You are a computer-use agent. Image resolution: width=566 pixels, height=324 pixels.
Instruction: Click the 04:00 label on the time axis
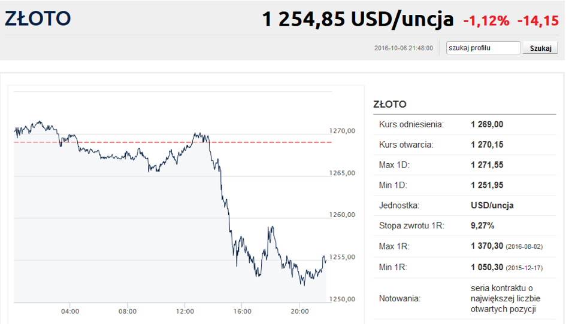[70, 311]
